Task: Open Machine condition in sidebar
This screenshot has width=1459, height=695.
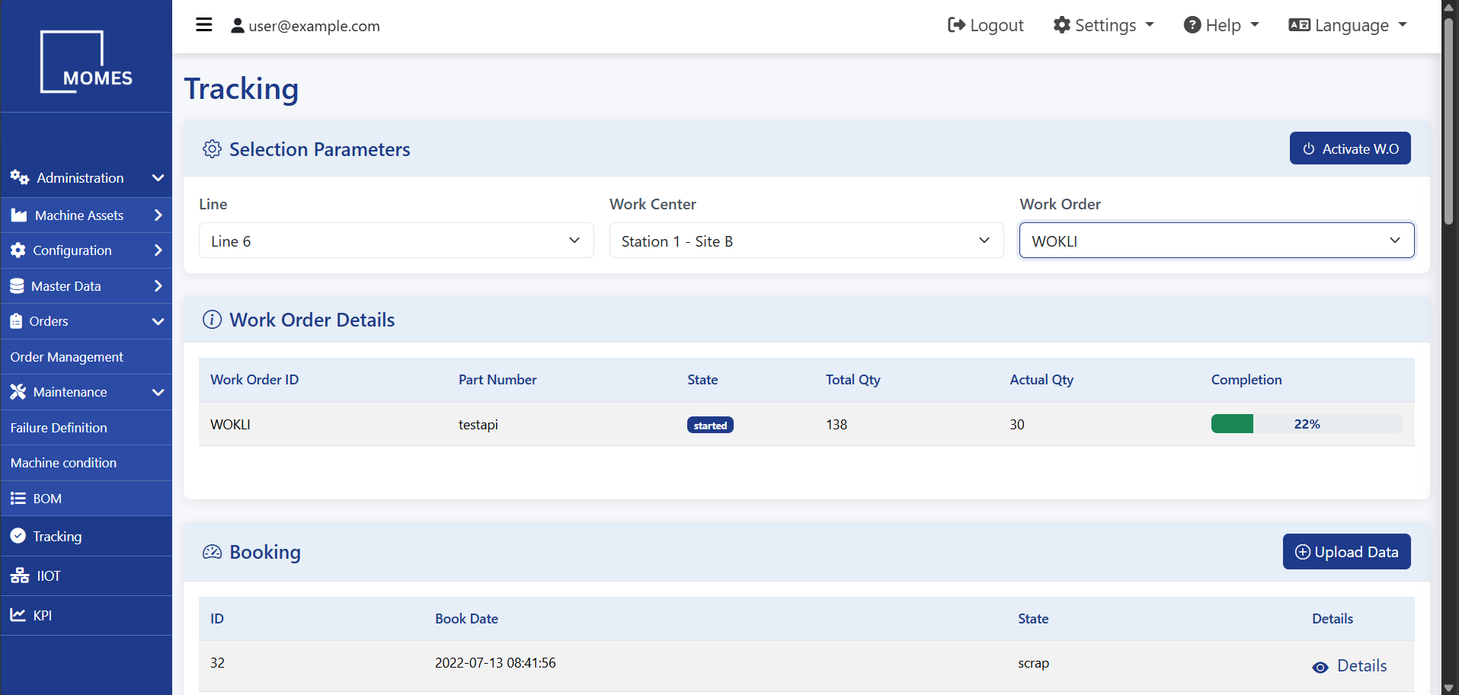Action: point(86,463)
